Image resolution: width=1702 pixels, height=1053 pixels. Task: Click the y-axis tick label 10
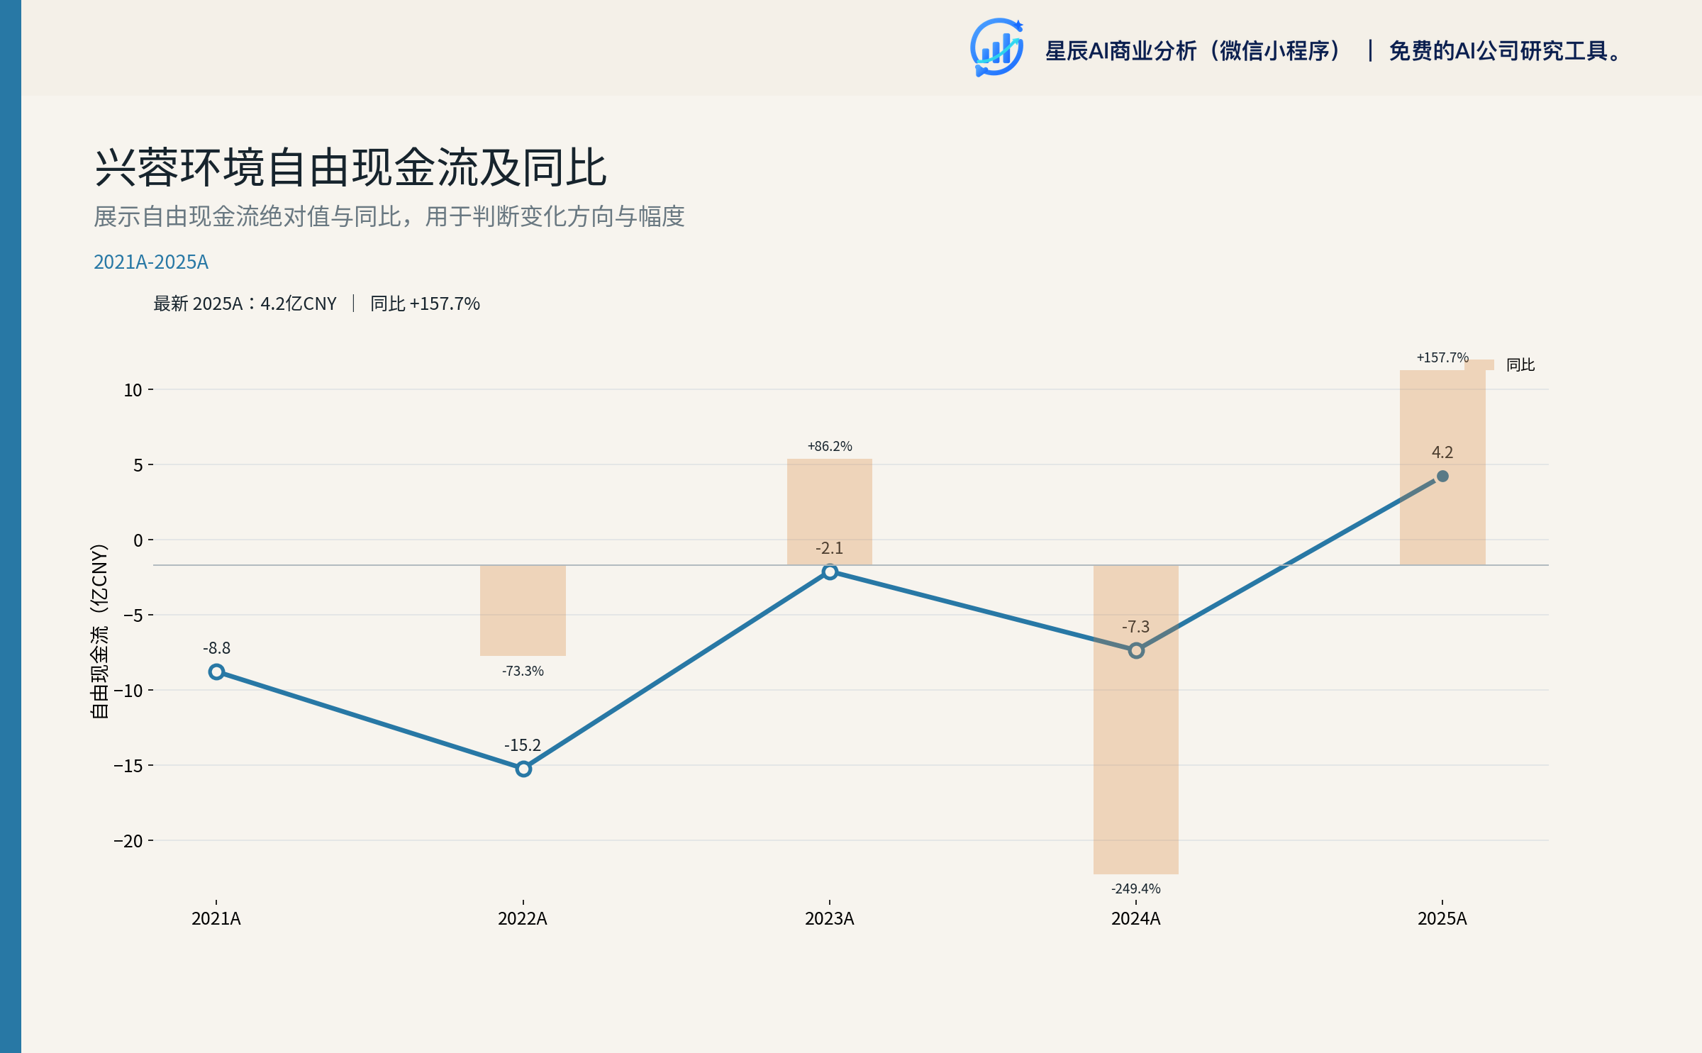(133, 390)
